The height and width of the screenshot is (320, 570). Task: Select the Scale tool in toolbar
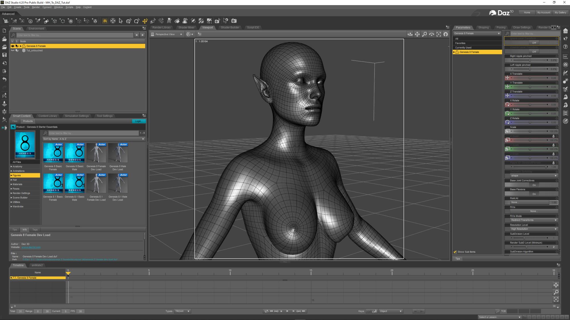[153, 21]
